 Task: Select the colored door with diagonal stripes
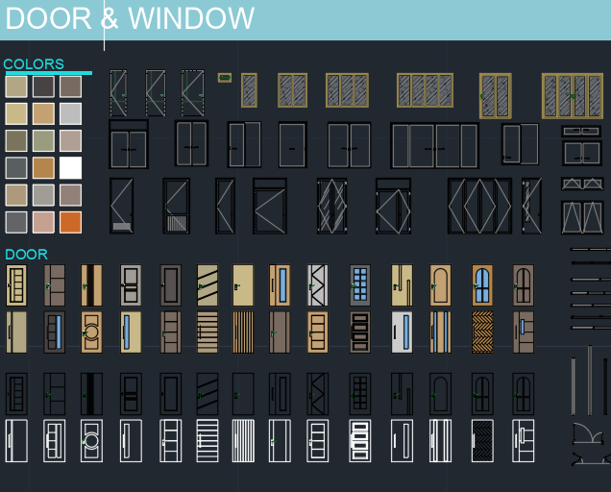(208, 285)
